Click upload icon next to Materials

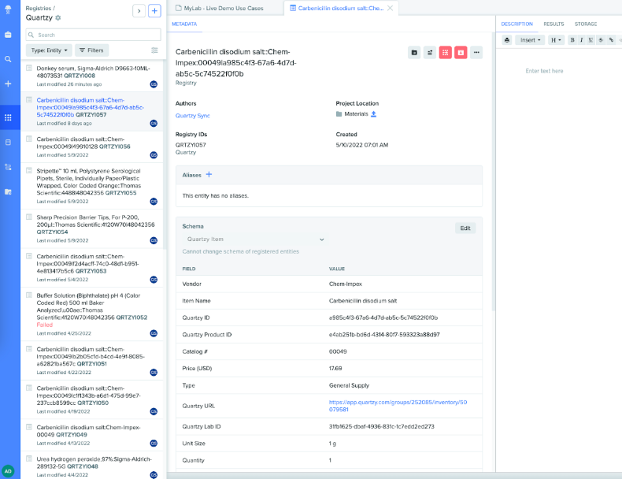coord(373,114)
